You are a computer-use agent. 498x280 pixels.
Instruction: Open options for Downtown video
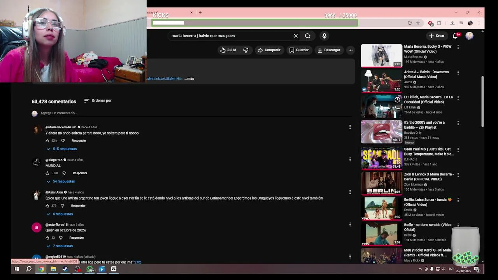pos(458,72)
